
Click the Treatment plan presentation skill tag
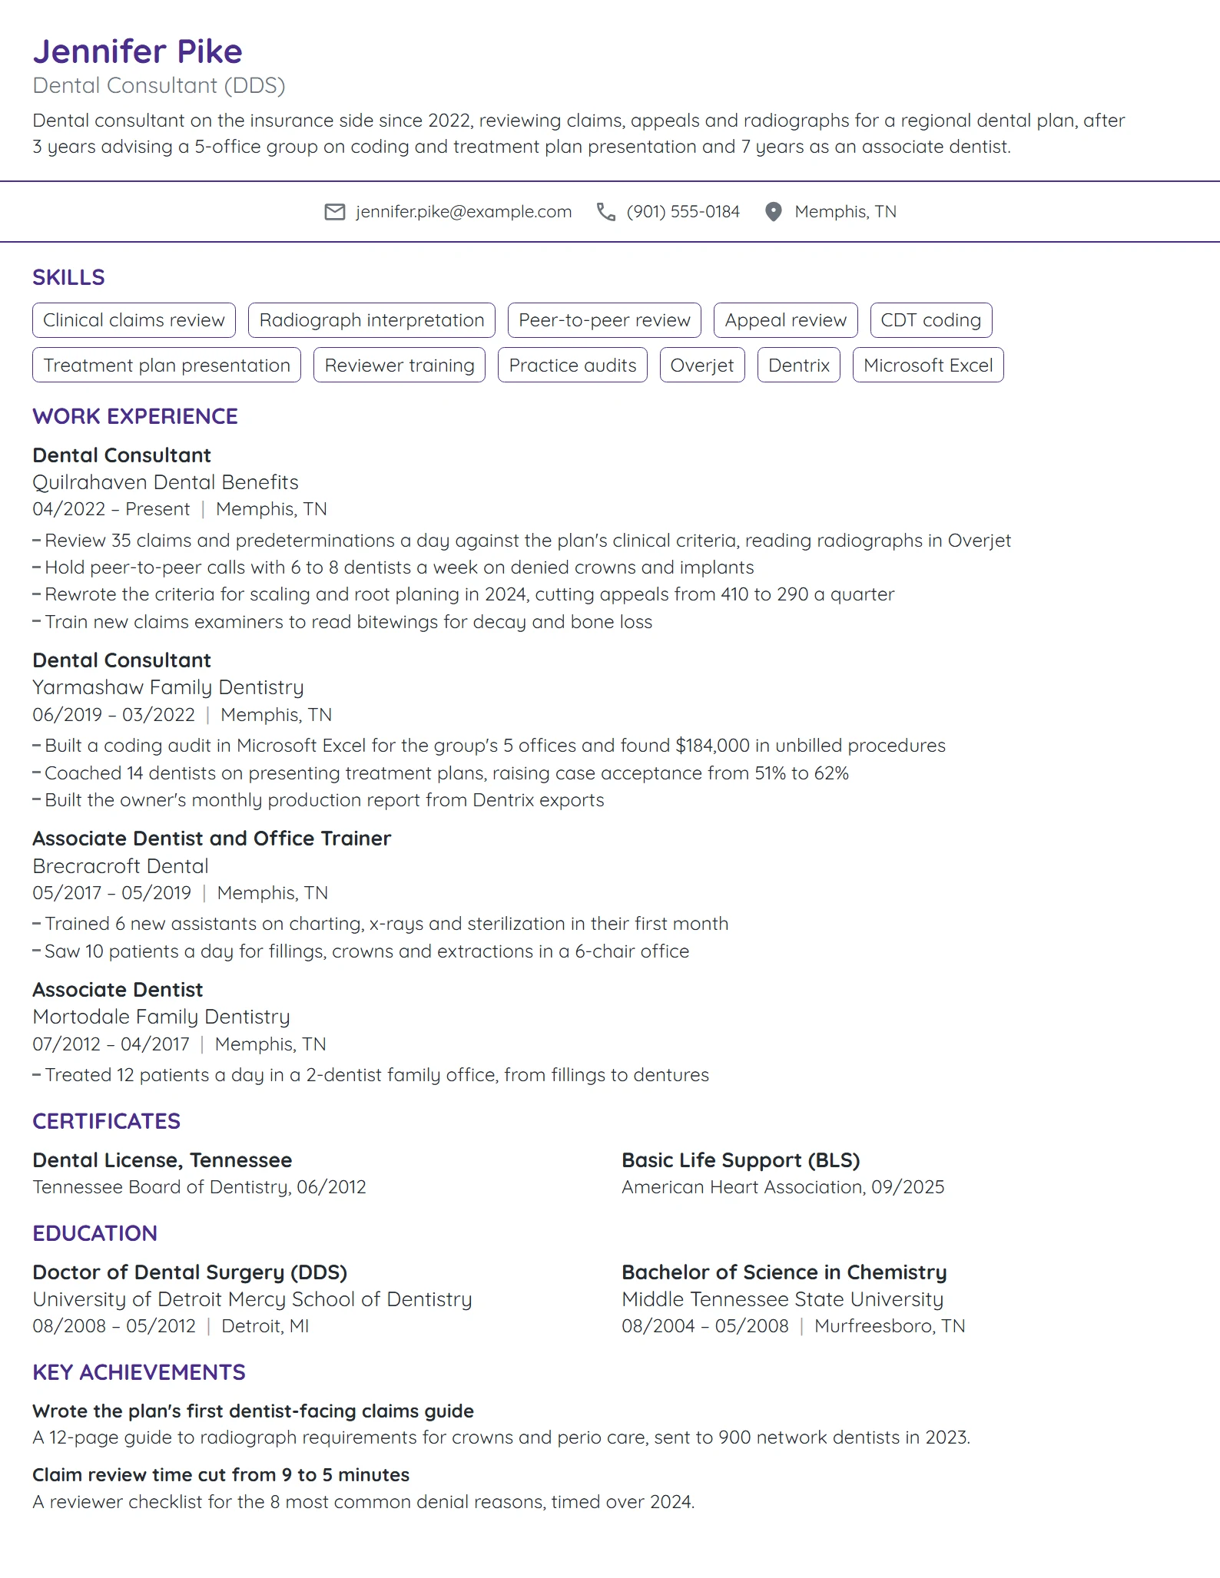[x=167, y=366]
